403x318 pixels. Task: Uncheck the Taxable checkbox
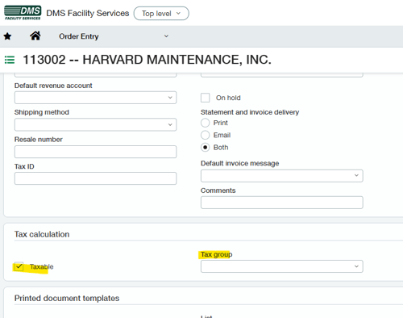coord(19,266)
